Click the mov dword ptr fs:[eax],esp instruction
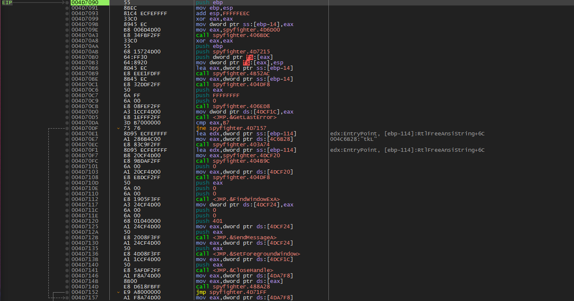This screenshot has height=301, width=574. point(240,63)
